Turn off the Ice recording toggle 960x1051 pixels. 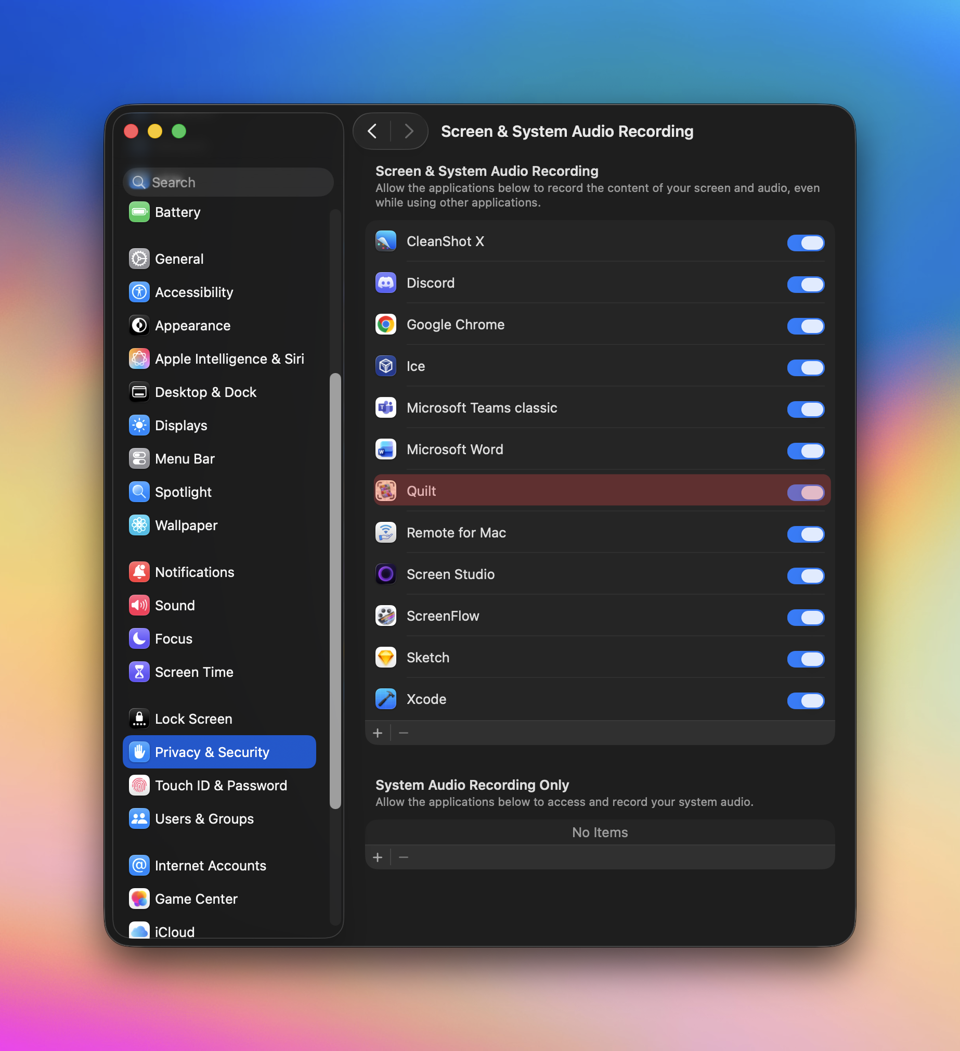pos(805,367)
